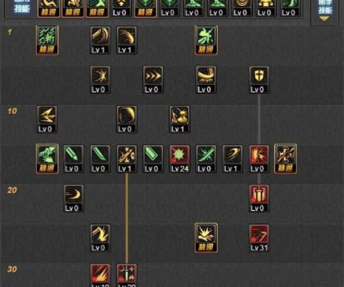Open the common skills tab at top left
The height and width of the screenshot is (287, 344).
[x=22, y=6]
